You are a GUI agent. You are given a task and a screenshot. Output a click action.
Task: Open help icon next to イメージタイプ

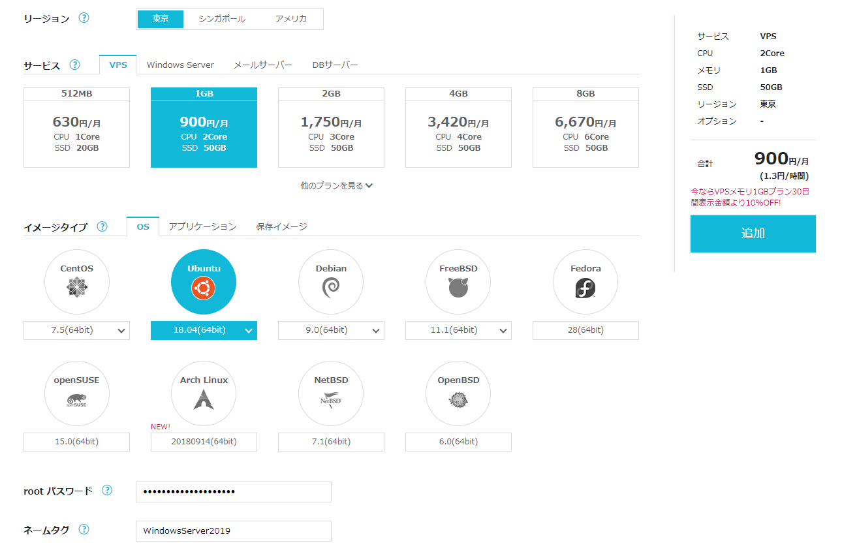coord(102,226)
